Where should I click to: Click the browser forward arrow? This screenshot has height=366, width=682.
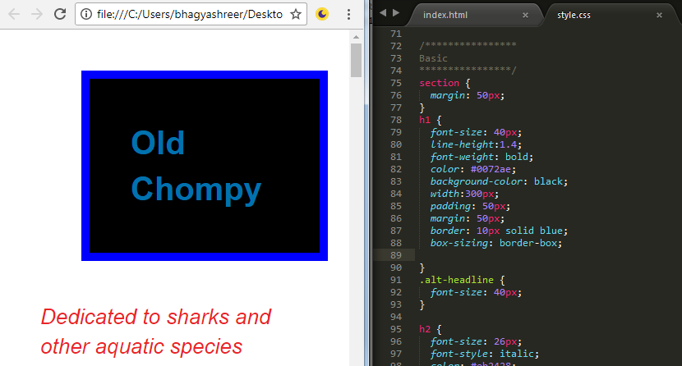pyautogui.click(x=36, y=14)
